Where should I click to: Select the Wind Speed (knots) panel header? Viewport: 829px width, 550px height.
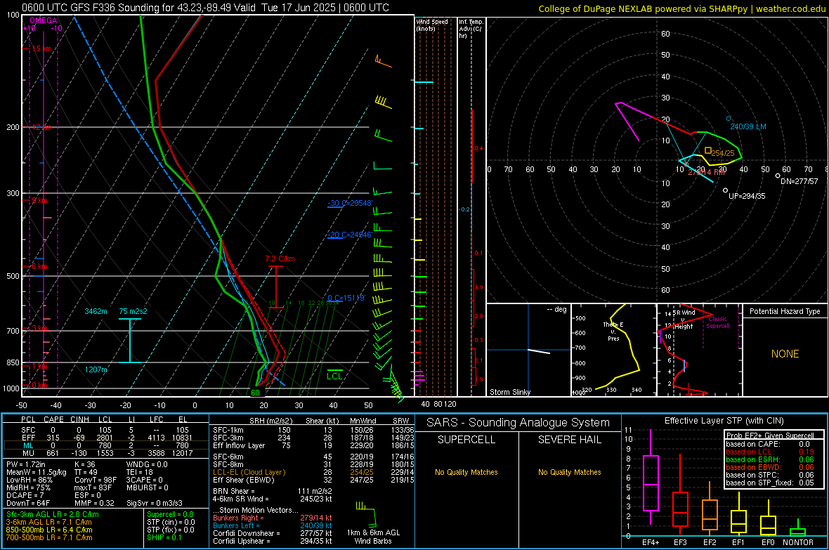(432, 25)
